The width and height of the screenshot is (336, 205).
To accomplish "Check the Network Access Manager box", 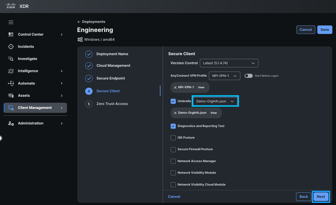I will (x=173, y=161).
